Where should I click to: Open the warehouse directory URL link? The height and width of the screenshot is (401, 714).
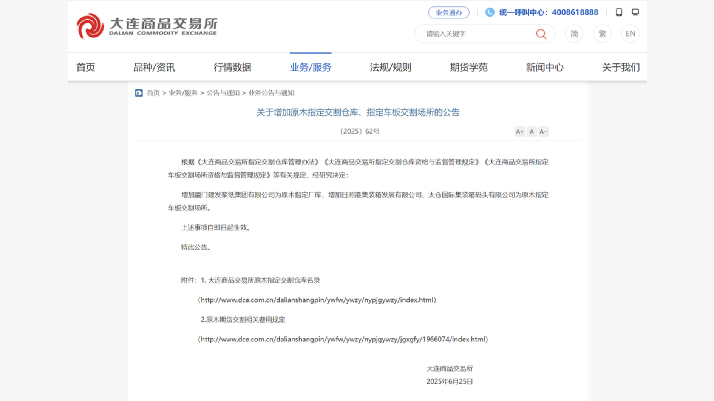317,300
